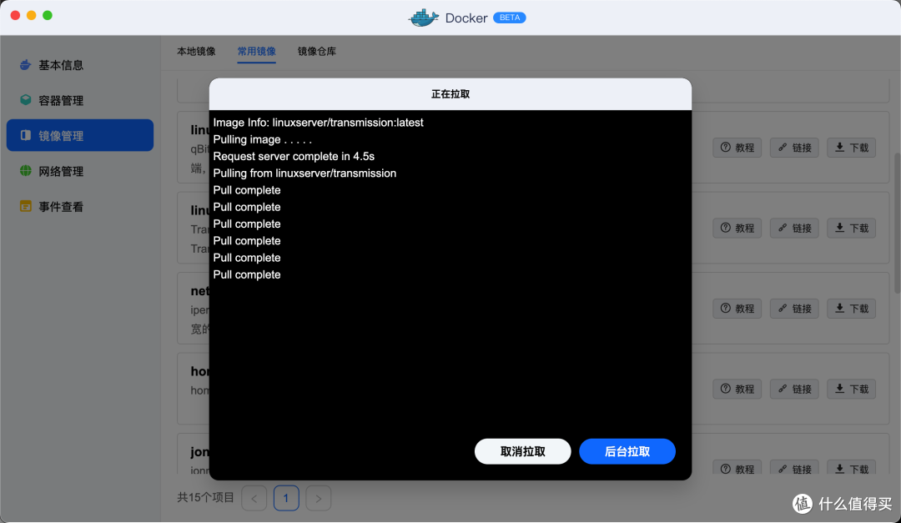
Task: Switch to the 镜像仓库 tab
Action: pos(317,51)
